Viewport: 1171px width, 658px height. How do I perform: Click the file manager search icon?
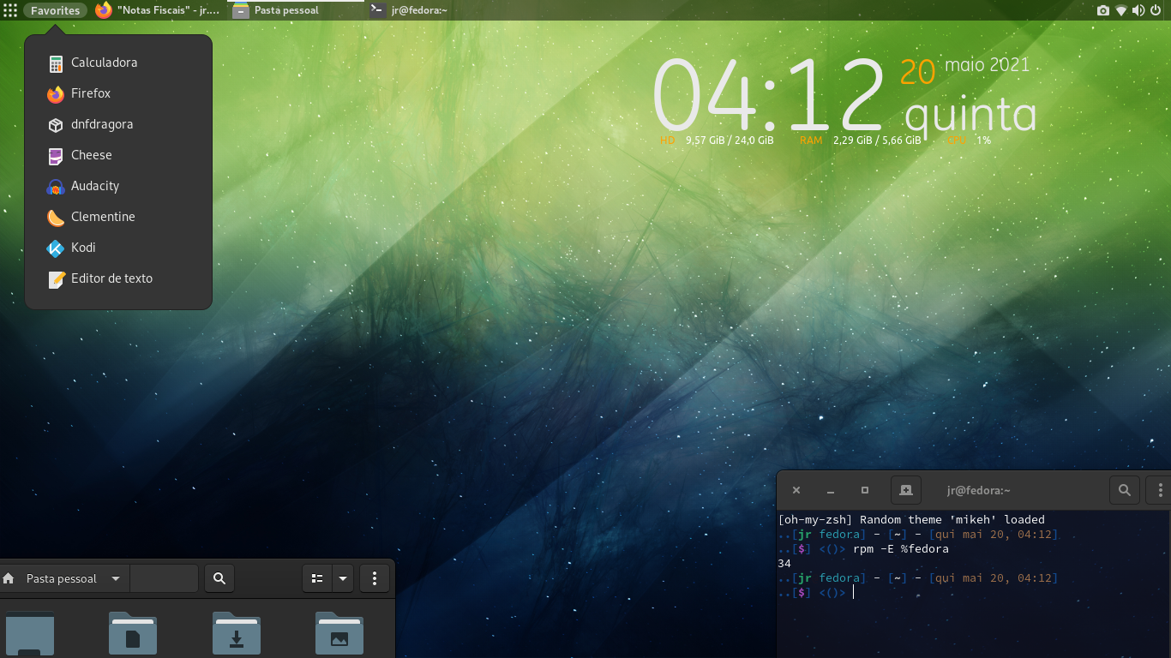(219, 578)
